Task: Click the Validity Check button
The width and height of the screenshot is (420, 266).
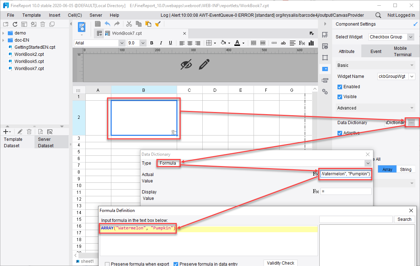Action: click(x=281, y=263)
